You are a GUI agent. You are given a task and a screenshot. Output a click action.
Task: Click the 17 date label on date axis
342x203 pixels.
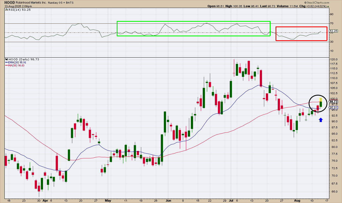point(327,201)
